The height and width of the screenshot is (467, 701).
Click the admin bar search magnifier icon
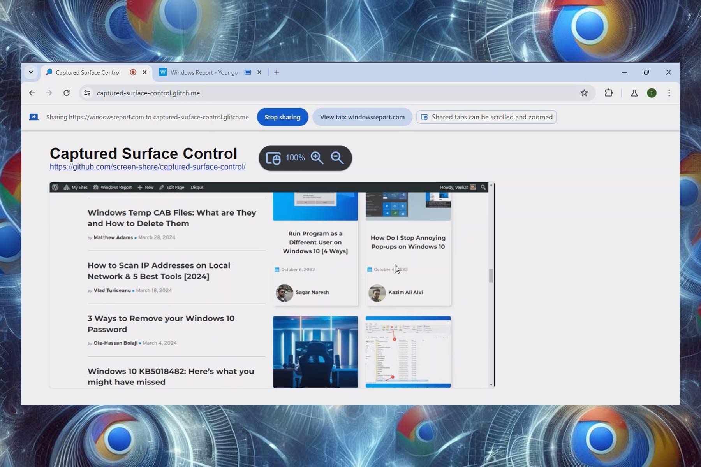483,187
